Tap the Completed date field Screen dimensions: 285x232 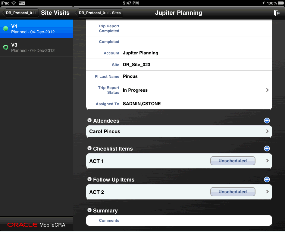point(179,42)
